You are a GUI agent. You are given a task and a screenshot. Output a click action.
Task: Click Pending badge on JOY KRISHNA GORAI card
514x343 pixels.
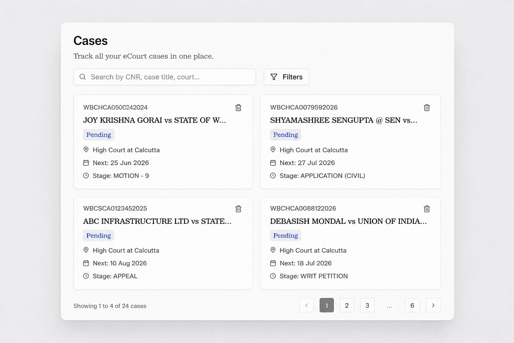99,135
